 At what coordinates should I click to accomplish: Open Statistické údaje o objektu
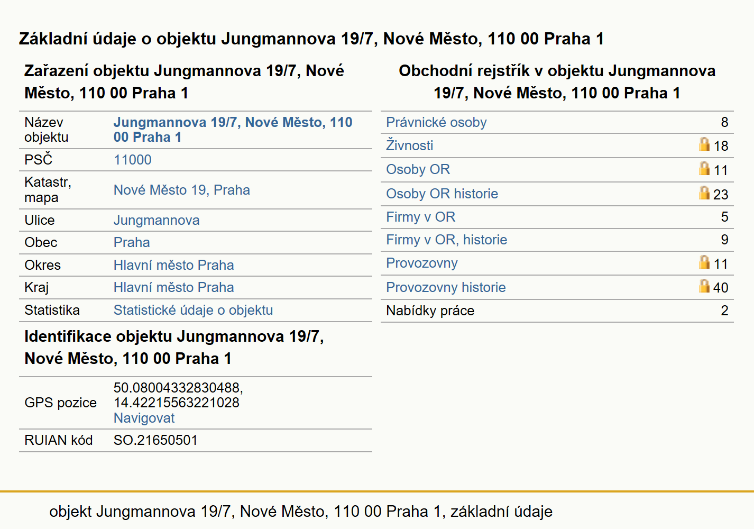(193, 310)
